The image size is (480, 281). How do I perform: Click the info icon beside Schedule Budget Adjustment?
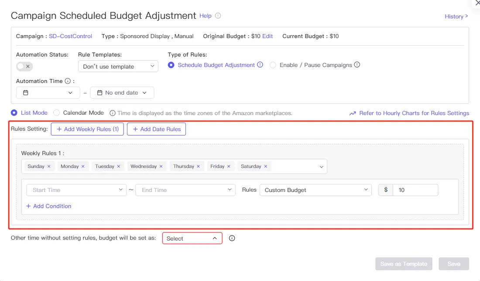260,65
